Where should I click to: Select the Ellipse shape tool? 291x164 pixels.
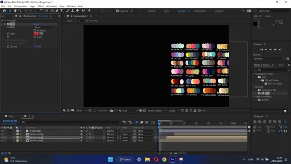click(x=52, y=11)
